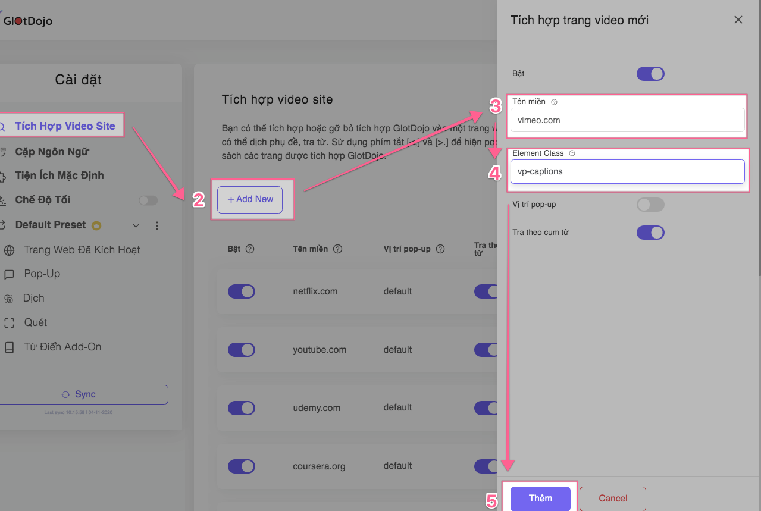Open Pop-Up settings
The image size is (761, 511).
(x=42, y=274)
